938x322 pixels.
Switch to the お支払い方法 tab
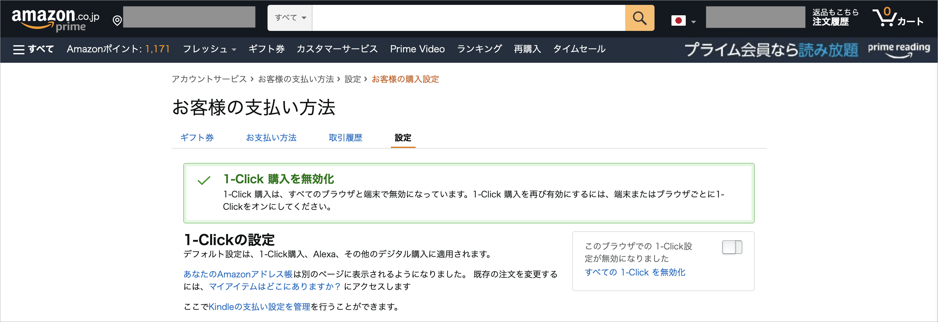[x=271, y=138]
